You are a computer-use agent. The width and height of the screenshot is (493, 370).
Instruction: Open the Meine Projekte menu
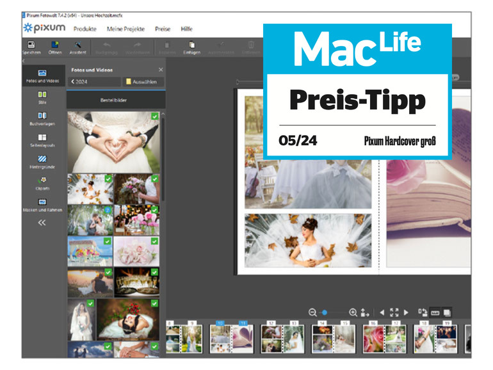[125, 29]
